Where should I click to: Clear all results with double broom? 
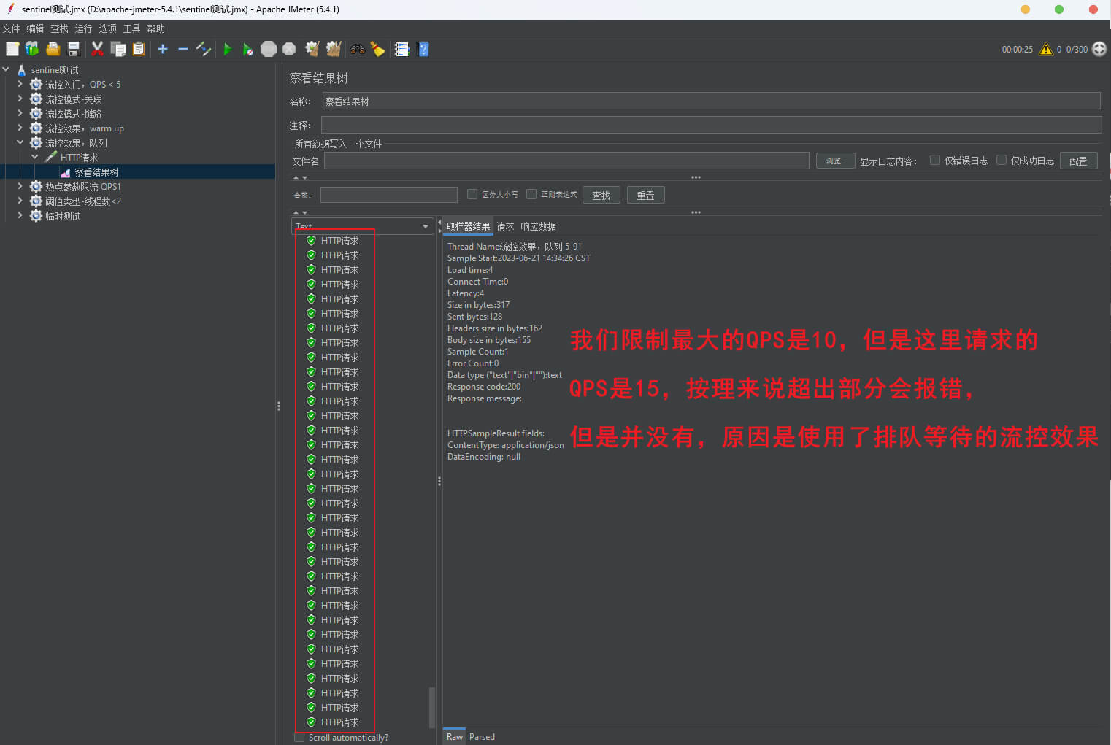click(334, 49)
